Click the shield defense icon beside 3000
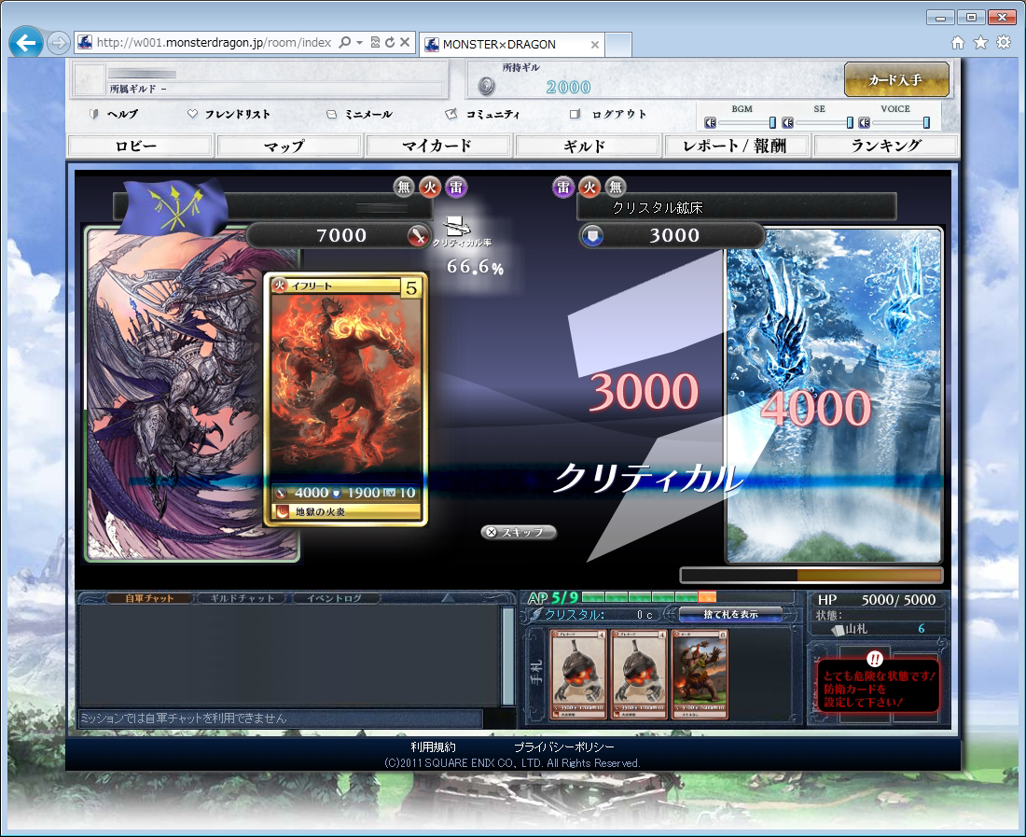Viewport: 1026px width, 837px height. [x=593, y=235]
